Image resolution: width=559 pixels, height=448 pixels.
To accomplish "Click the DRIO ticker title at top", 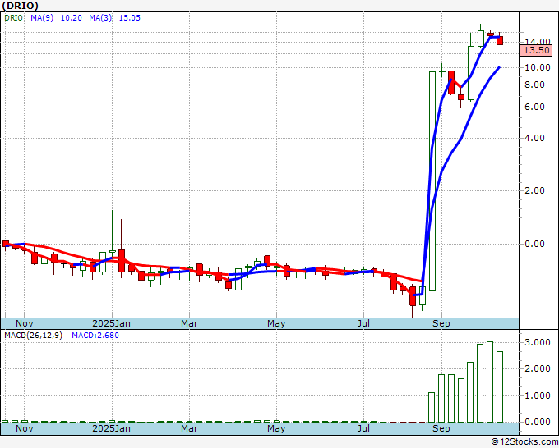I will pyautogui.click(x=21, y=6).
